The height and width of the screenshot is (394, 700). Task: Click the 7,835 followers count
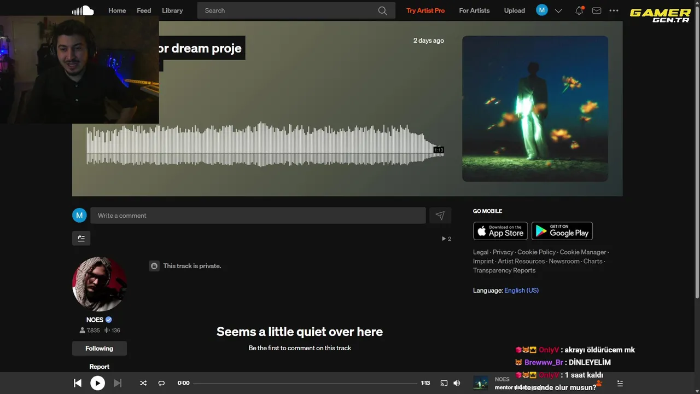coord(90,331)
